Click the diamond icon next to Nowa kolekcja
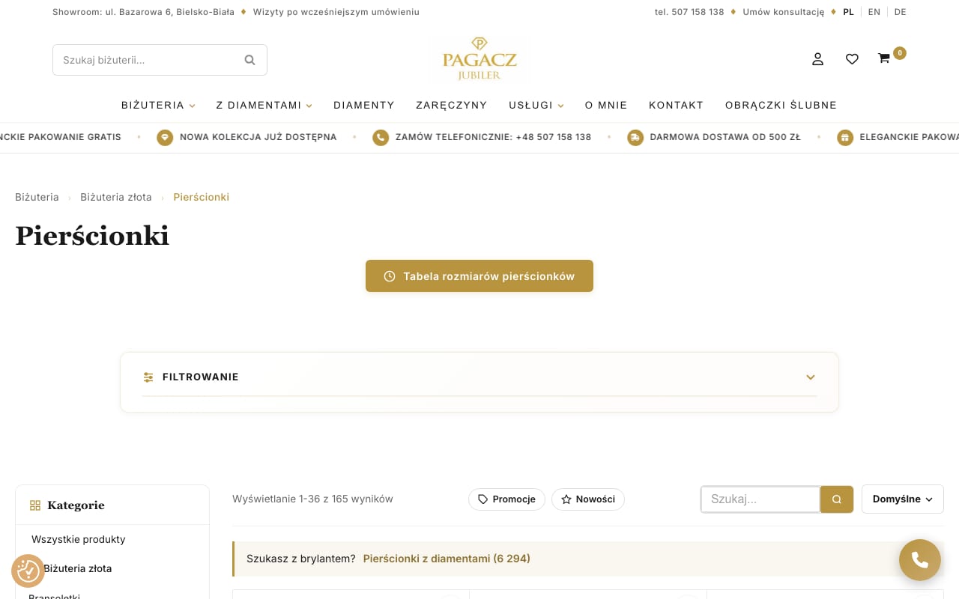Image resolution: width=959 pixels, height=599 pixels. click(165, 138)
